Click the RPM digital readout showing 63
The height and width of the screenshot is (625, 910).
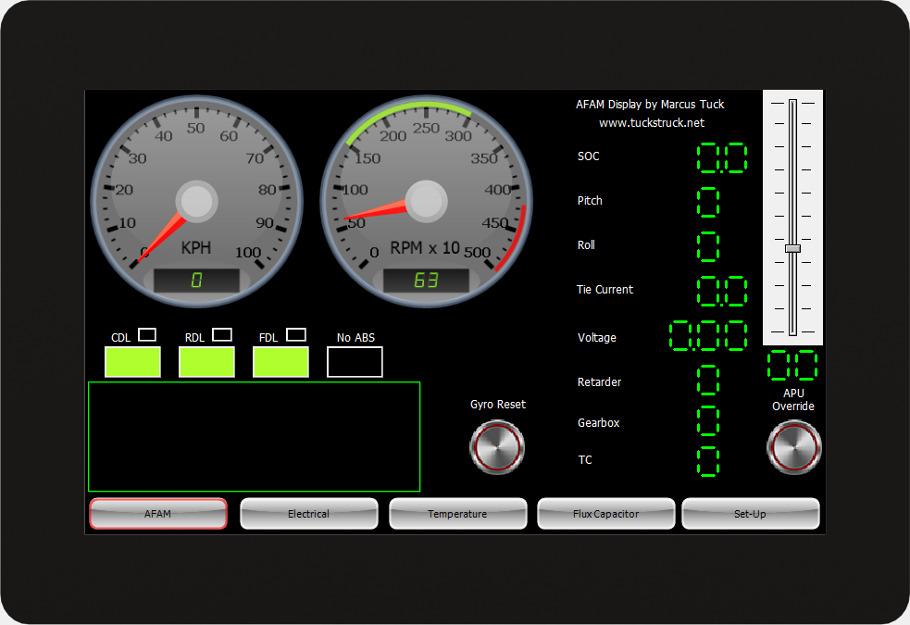(x=426, y=281)
